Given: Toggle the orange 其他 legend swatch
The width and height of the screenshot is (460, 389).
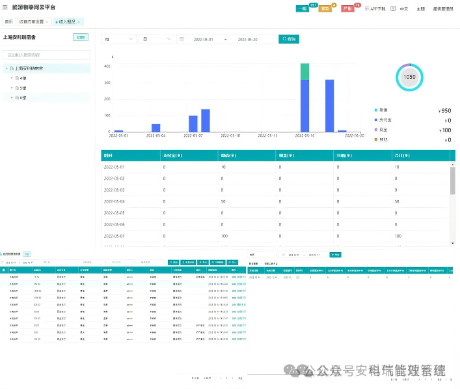Looking at the screenshot, I should coord(376,139).
